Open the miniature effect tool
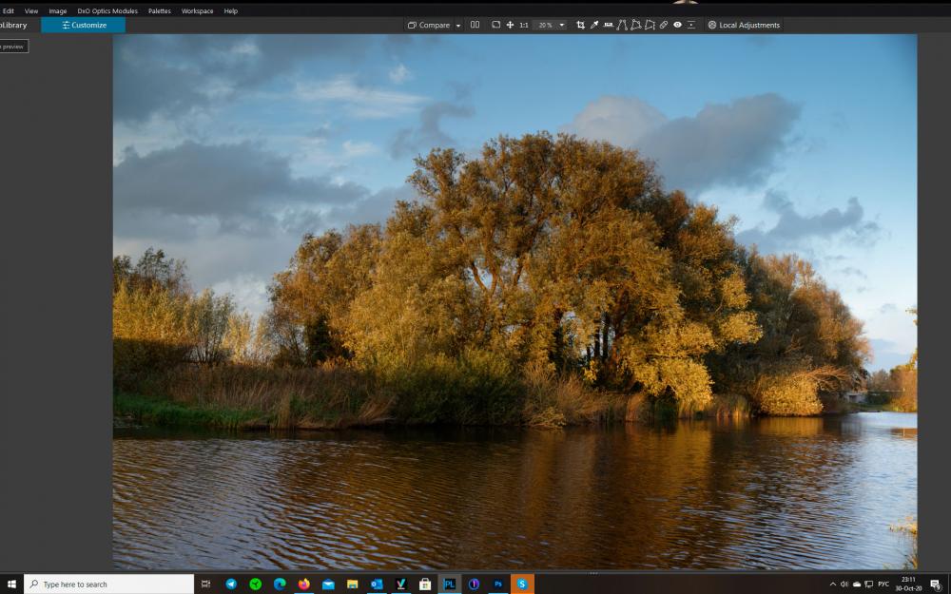951x594 pixels. [x=691, y=25]
